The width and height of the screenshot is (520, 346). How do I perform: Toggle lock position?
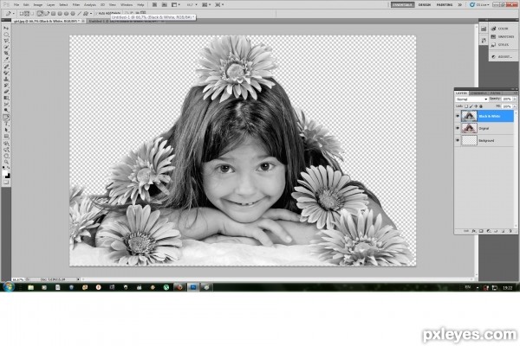(476, 106)
